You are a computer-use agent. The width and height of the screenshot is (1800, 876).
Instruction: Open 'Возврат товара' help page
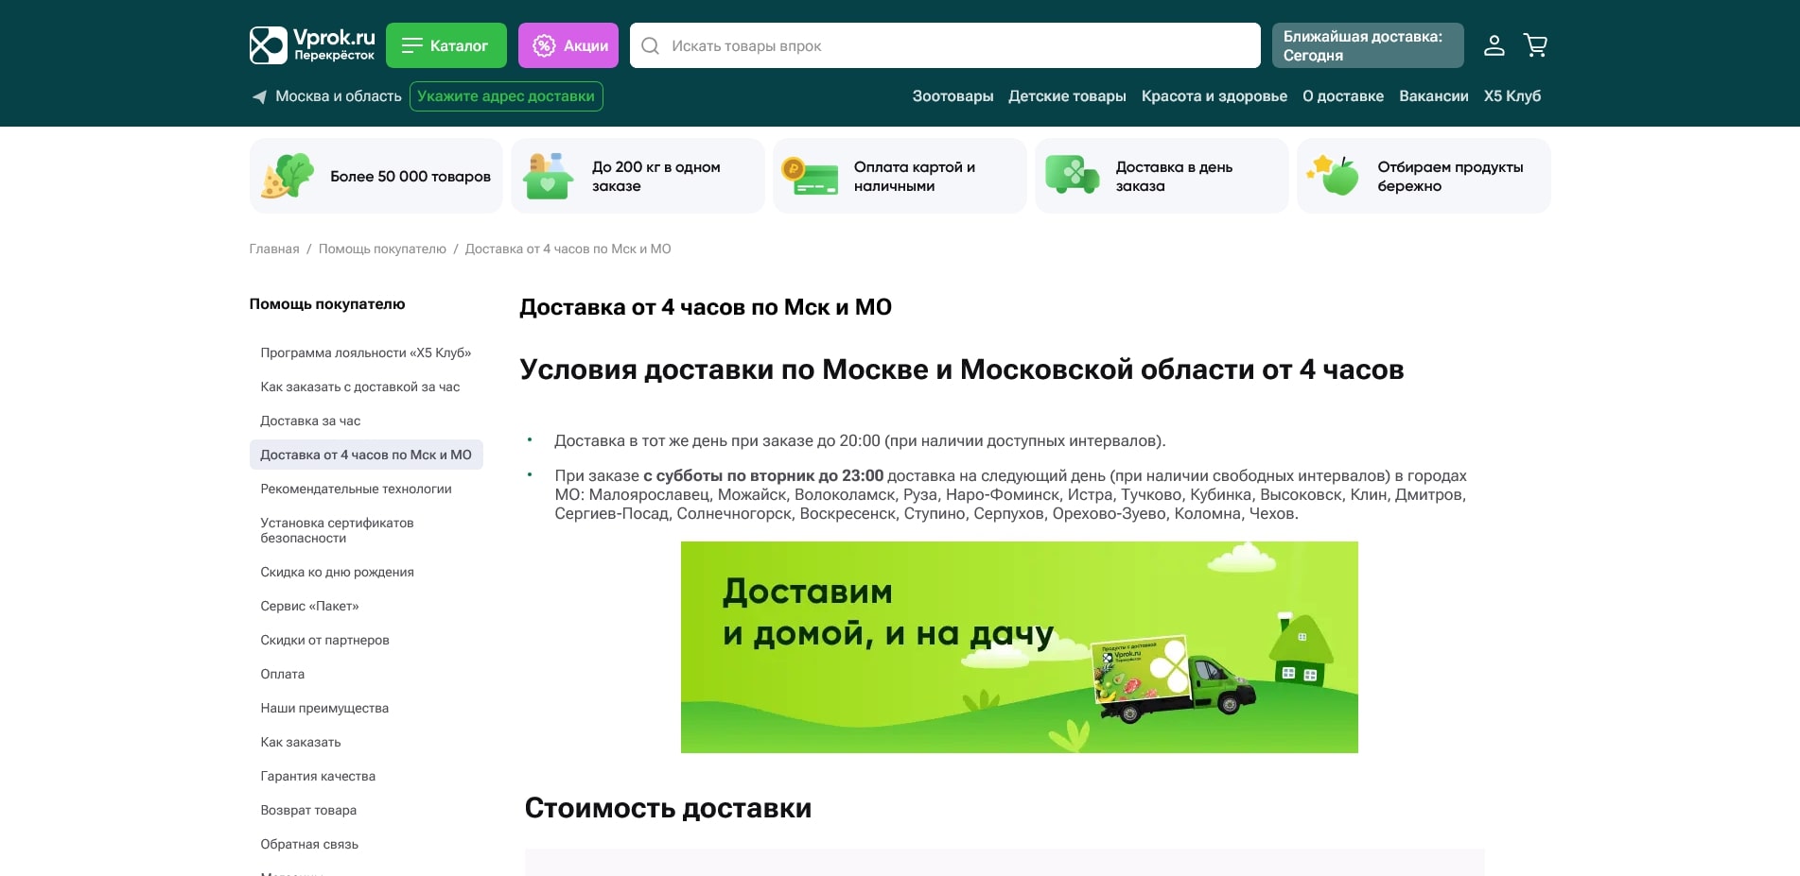307,810
